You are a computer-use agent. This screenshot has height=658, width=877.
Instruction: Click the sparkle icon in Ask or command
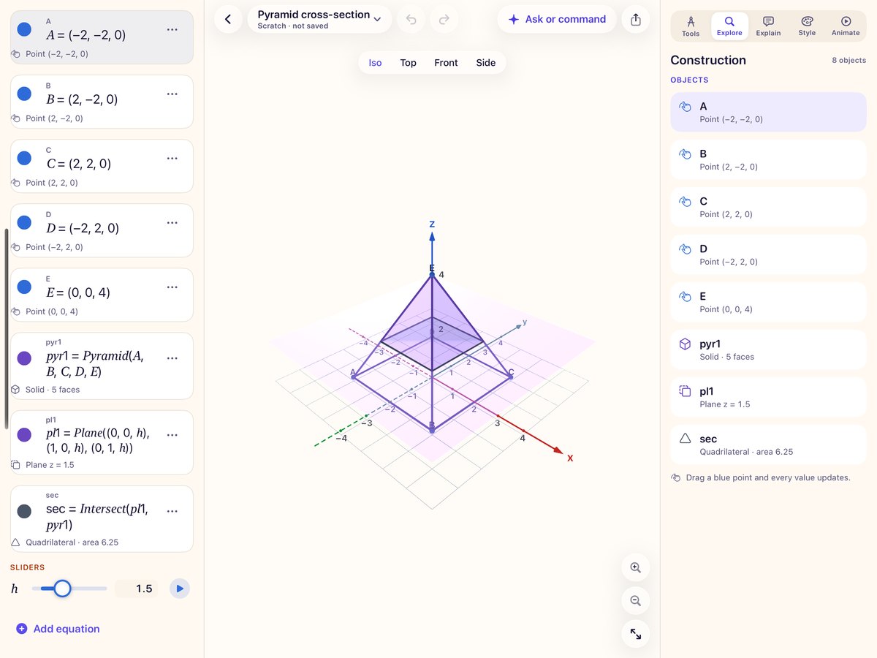tap(514, 20)
